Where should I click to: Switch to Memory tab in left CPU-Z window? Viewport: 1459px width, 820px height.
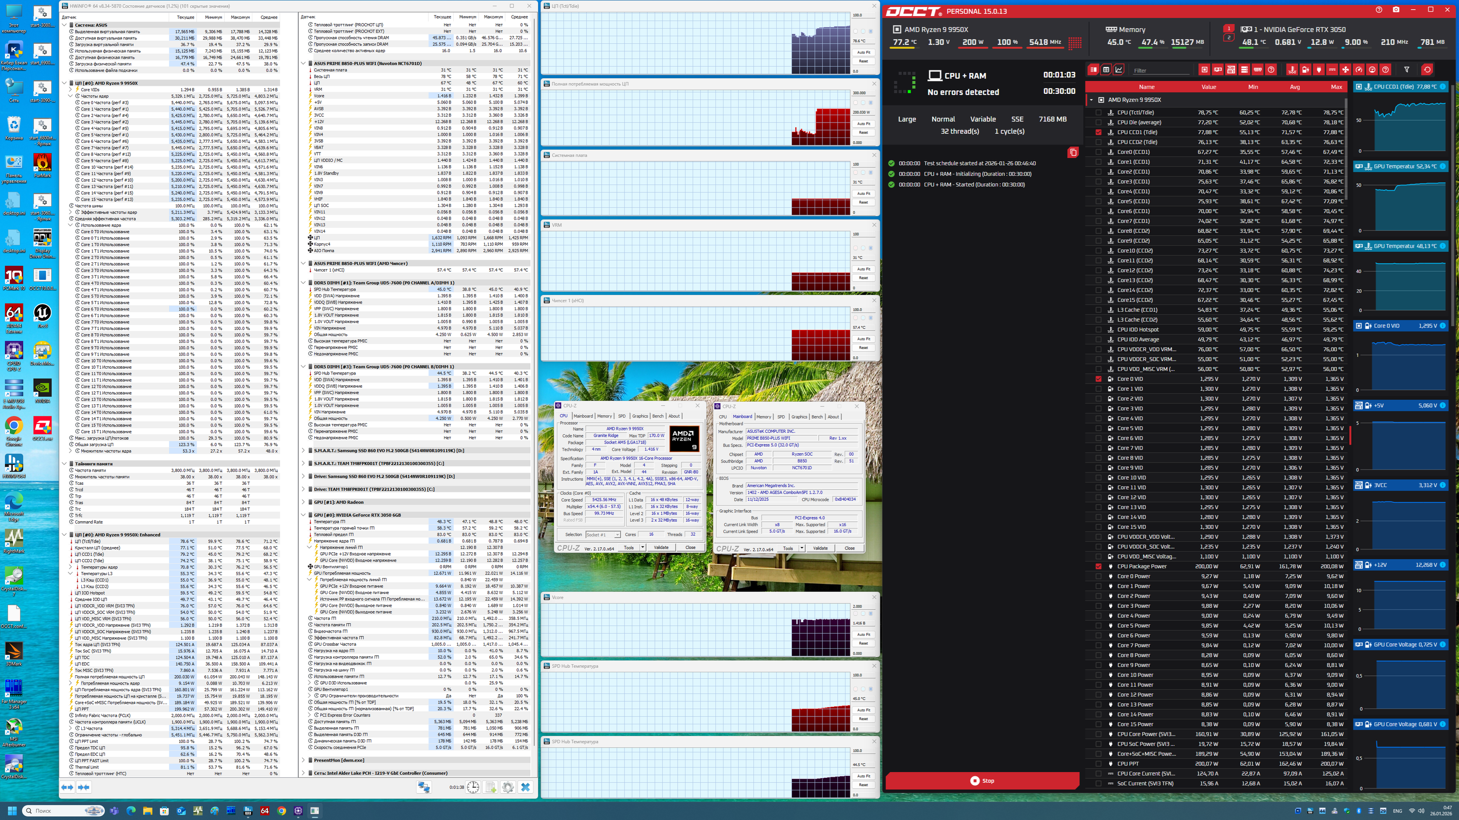coord(605,416)
